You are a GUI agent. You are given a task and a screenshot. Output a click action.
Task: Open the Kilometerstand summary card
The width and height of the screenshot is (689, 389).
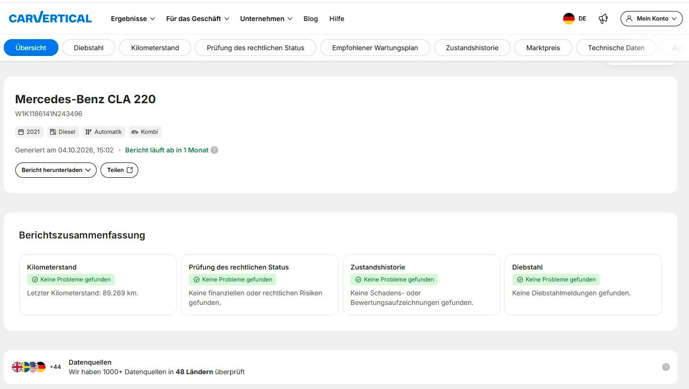[x=98, y=285]
